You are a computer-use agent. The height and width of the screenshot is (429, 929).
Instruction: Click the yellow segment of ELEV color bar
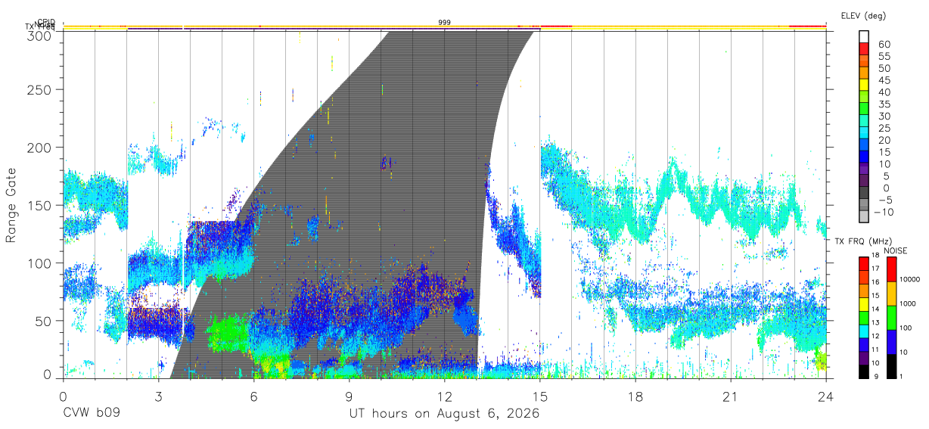[x=864, y=85]
